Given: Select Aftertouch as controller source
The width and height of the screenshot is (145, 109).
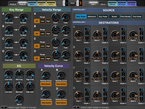Looking at the screenshot, I should [92, 16].
